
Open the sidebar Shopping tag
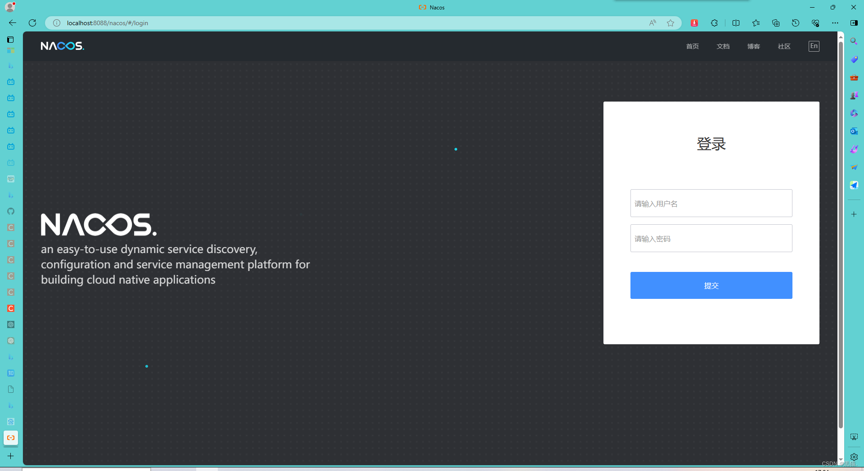(x=854, y=59)
